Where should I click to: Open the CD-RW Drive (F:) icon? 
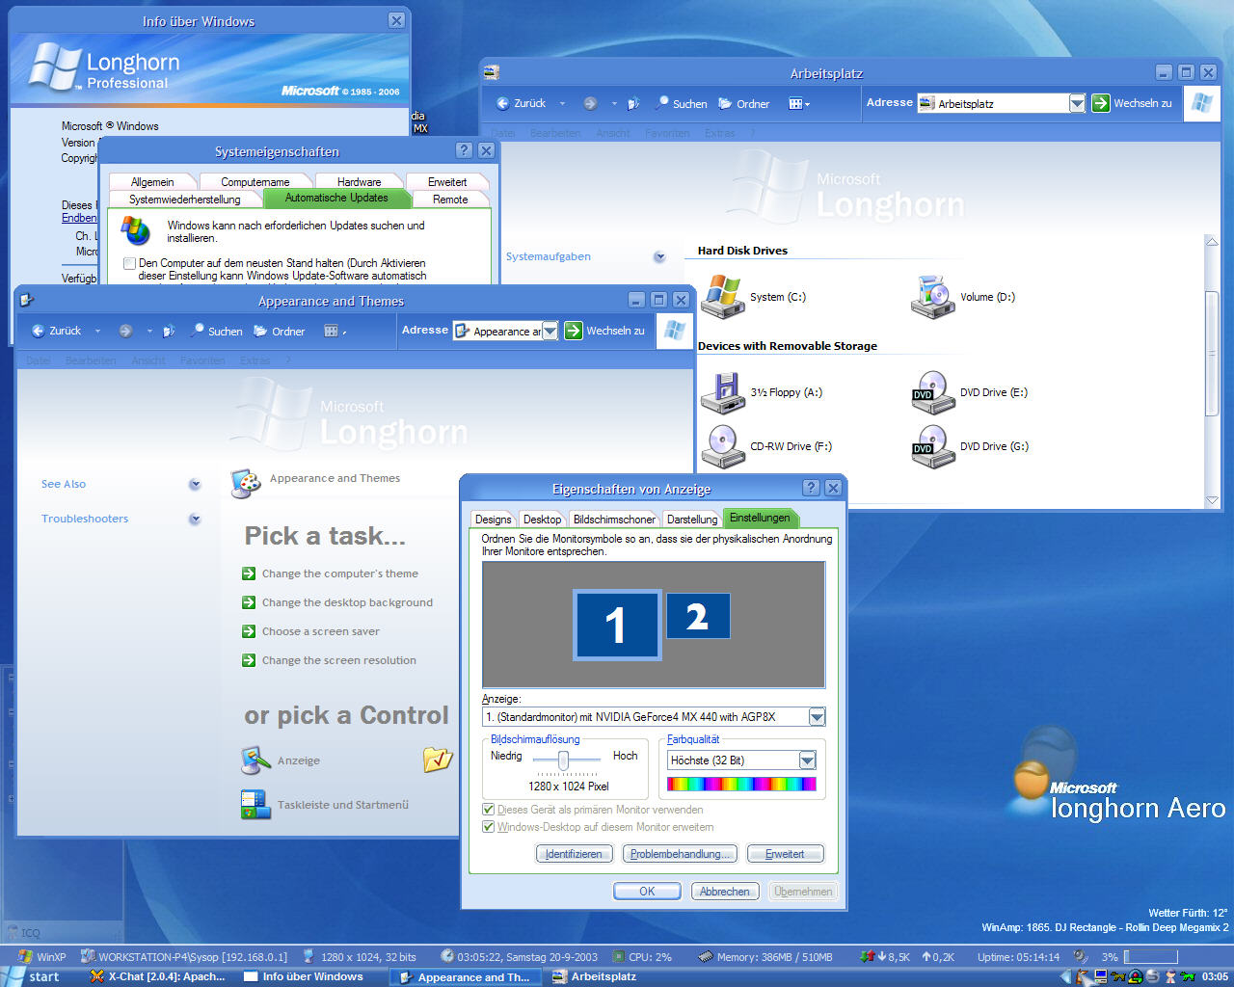coord(723,446)
